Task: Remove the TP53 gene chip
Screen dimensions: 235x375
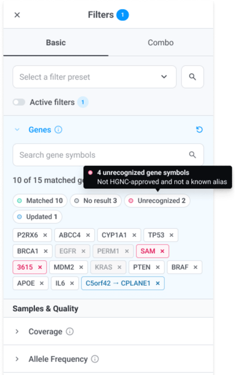Action: (171, 235)
